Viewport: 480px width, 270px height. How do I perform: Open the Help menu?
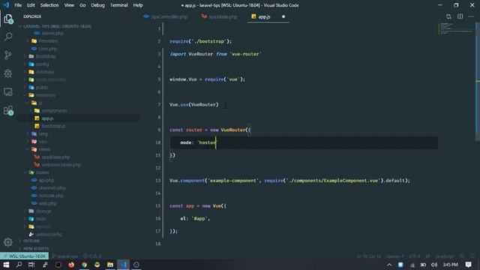coord(138,5)
